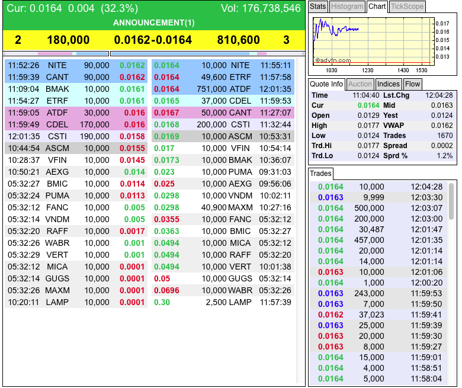Image resolution: width=462 pixels, height=388 pixels.
Task: Select the PUMA ask at 0.023
Action: coord(223,172)
